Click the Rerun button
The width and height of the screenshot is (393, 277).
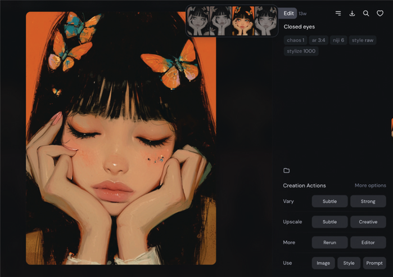pos(329,242)
